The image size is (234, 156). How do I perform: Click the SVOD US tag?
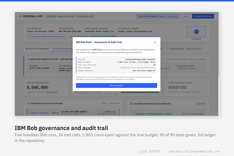(55, 113)
